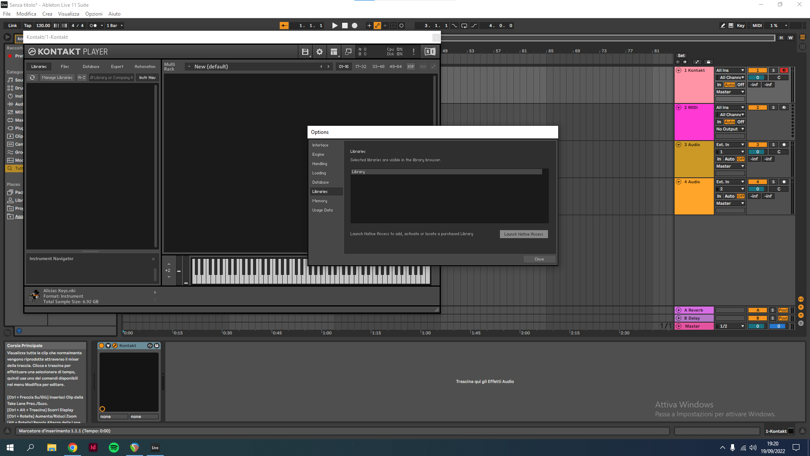Set 3 Audio monitor to Auto
Image resolution: width=810 pixels, height=456 pixels.
[x=729, y=159]
